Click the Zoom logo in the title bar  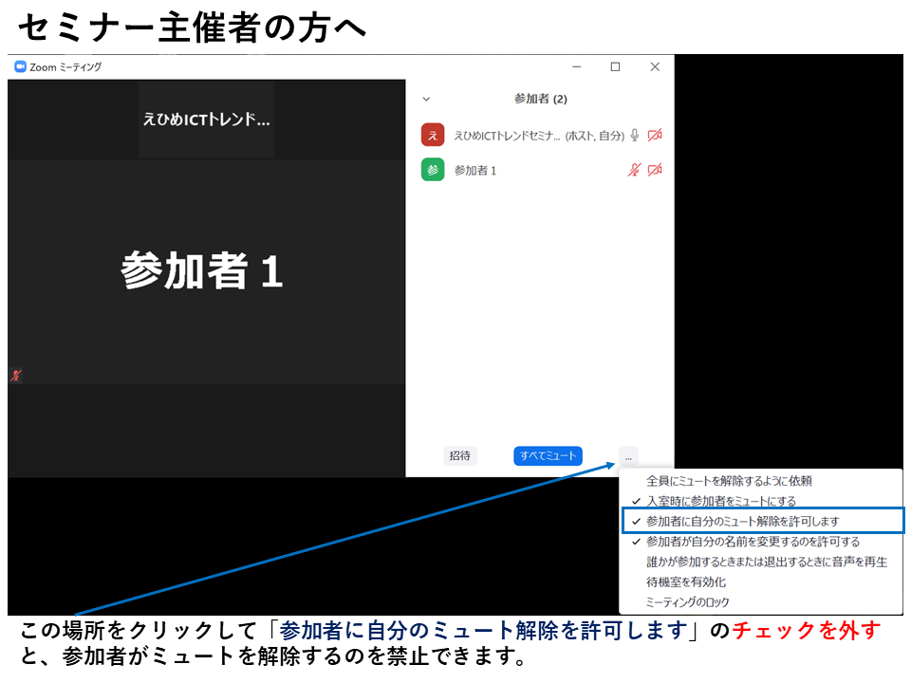click(20, 66)
